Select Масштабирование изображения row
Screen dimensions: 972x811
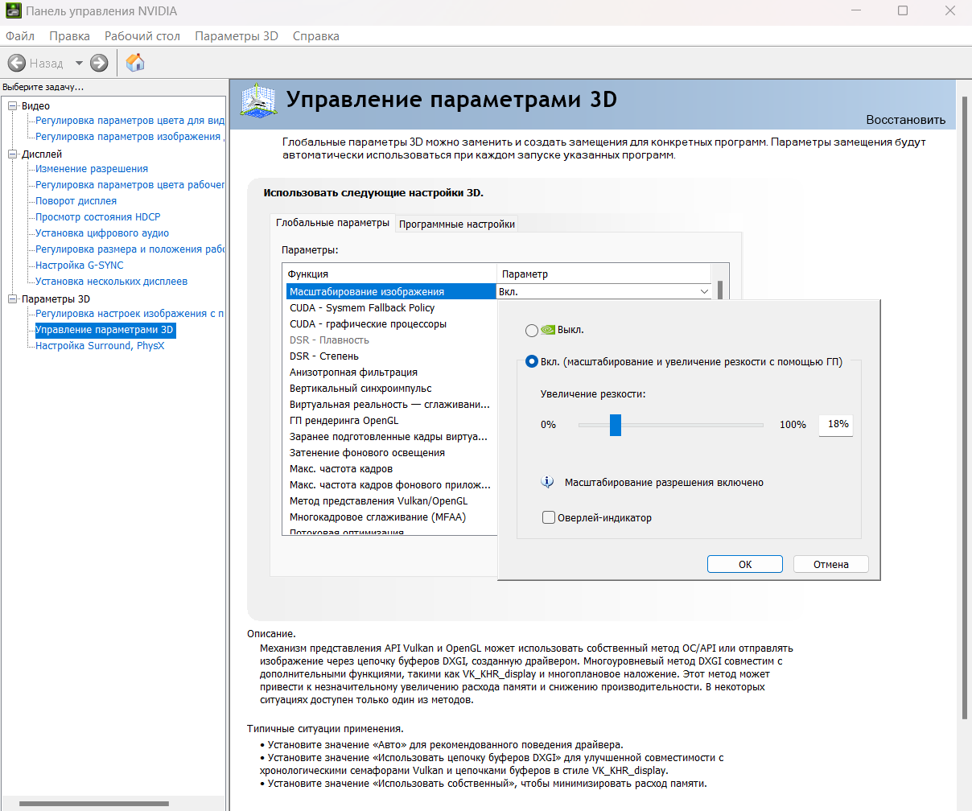tap(391, 292)
